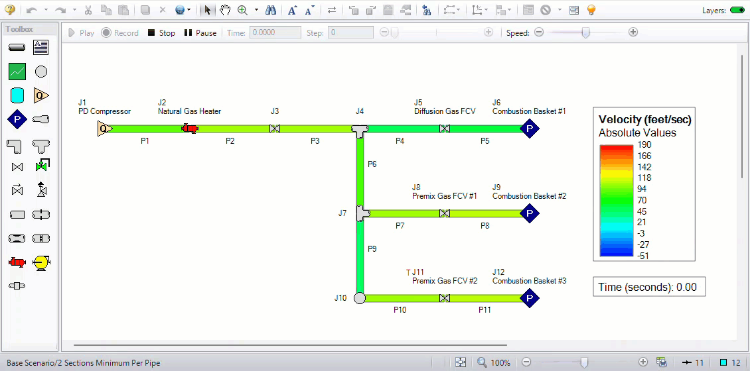Click the Stop animation button
The height and width of the screenshot is (371, 750).
point(161,33)
